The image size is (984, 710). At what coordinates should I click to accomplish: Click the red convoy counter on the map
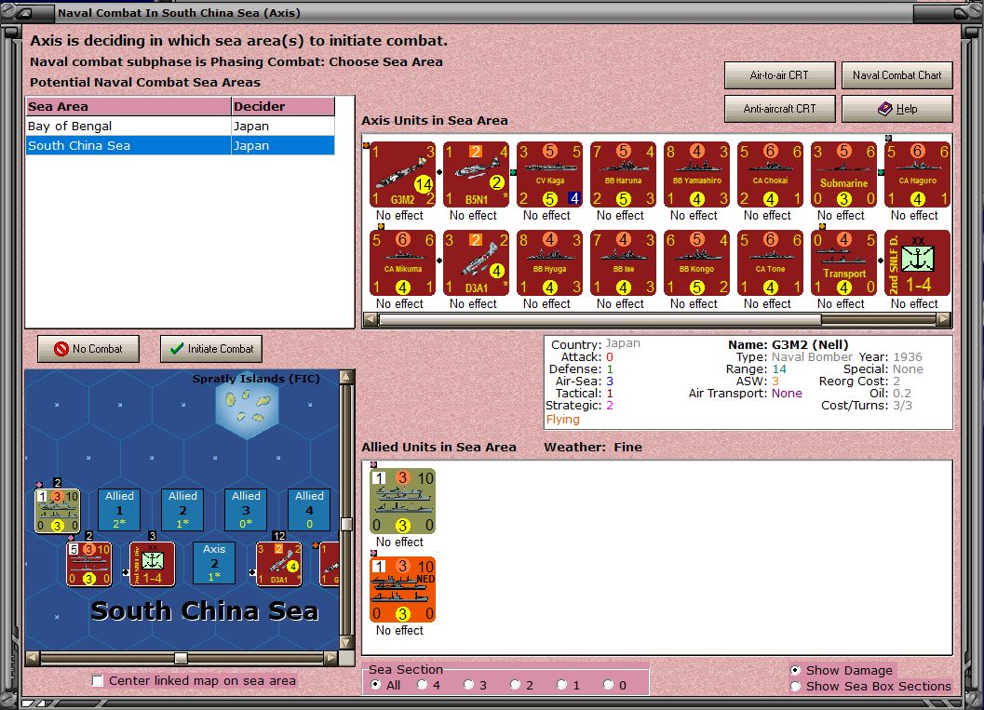tap(89, 564)
